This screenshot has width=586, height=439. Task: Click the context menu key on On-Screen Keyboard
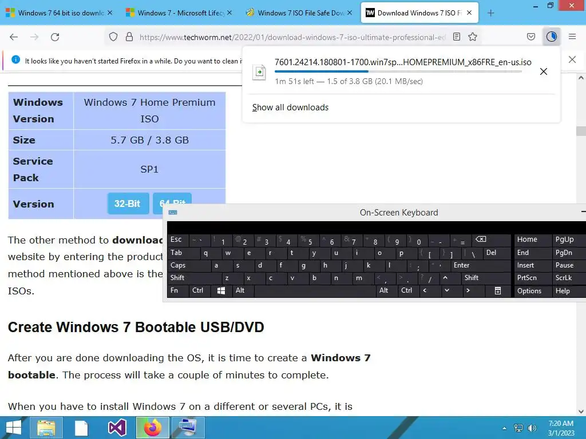[497, 290]
